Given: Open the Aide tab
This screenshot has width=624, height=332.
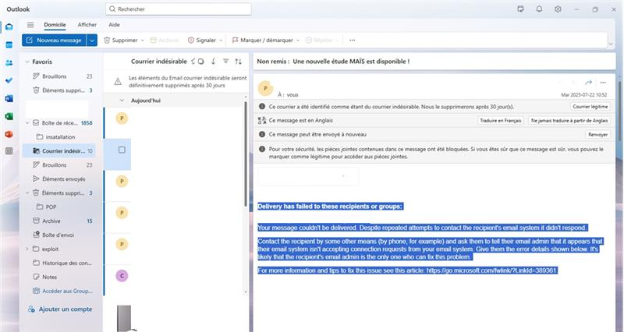Looking at the screenshot, I should coord(114,25).
